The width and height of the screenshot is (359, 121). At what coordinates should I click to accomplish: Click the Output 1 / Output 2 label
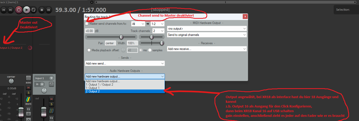(x=11, y=48)
